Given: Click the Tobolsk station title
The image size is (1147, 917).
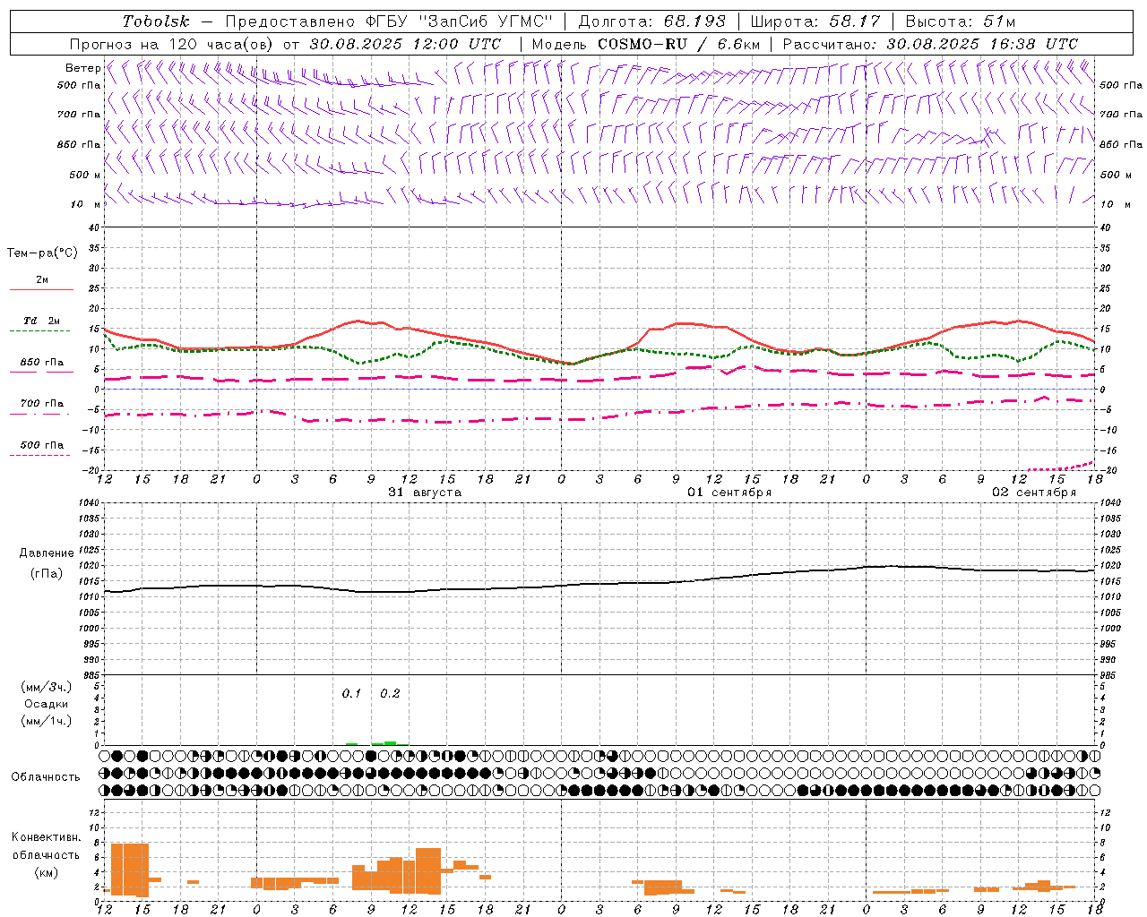Looking at the screenshot, I should (157, 21).
